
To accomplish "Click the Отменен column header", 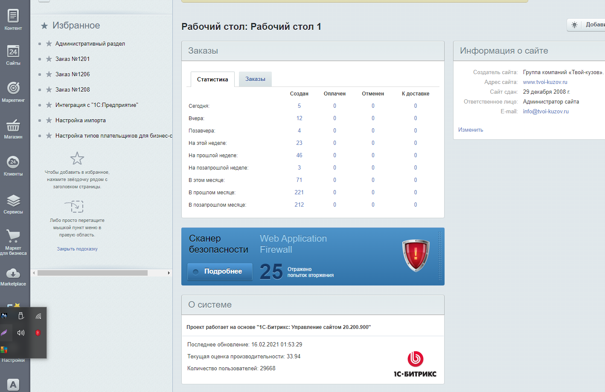I will [x=373, y=94].
